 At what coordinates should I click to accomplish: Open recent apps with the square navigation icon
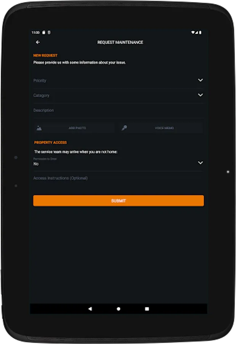(x=146, y=308)
